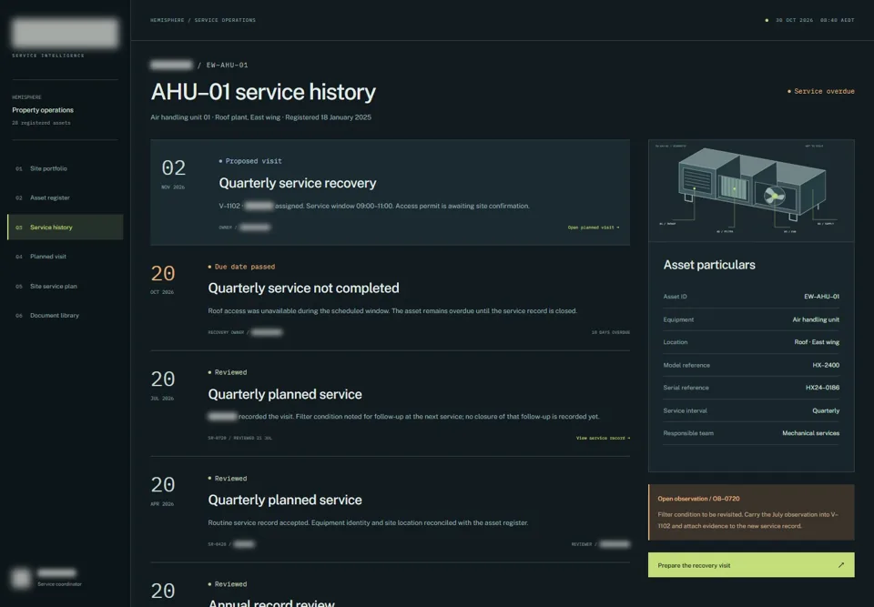Click the Proposed visit status label
This screenshot has width=874, height=607.
point(250,161)
